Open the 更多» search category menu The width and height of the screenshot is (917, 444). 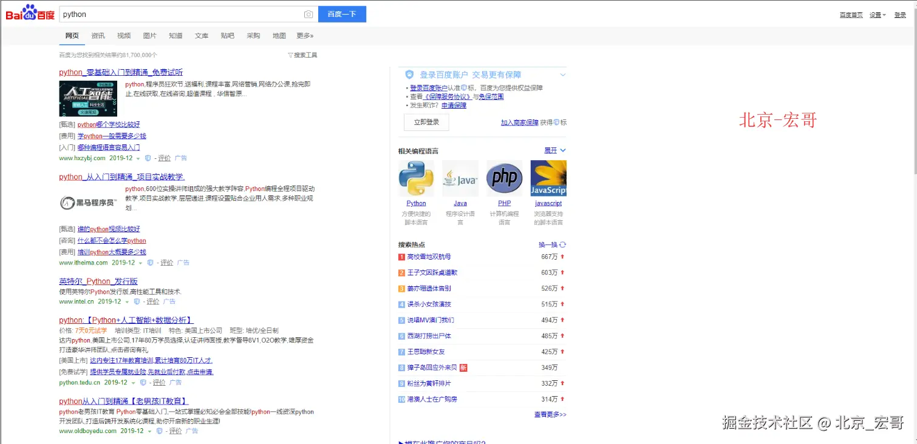pyautogui.click(x=305, y=36)
